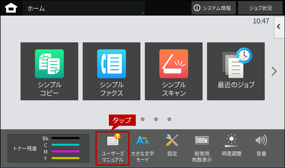Open シンプルファクス tile

tap(112, 71)
